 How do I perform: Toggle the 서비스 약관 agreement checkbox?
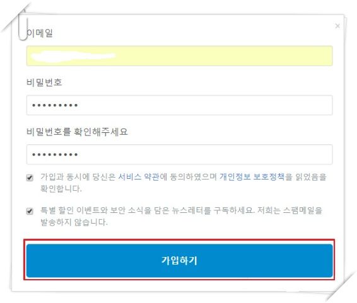(30, 178)
